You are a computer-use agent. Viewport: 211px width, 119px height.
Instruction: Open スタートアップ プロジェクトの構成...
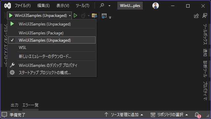(x=52, y=73)
